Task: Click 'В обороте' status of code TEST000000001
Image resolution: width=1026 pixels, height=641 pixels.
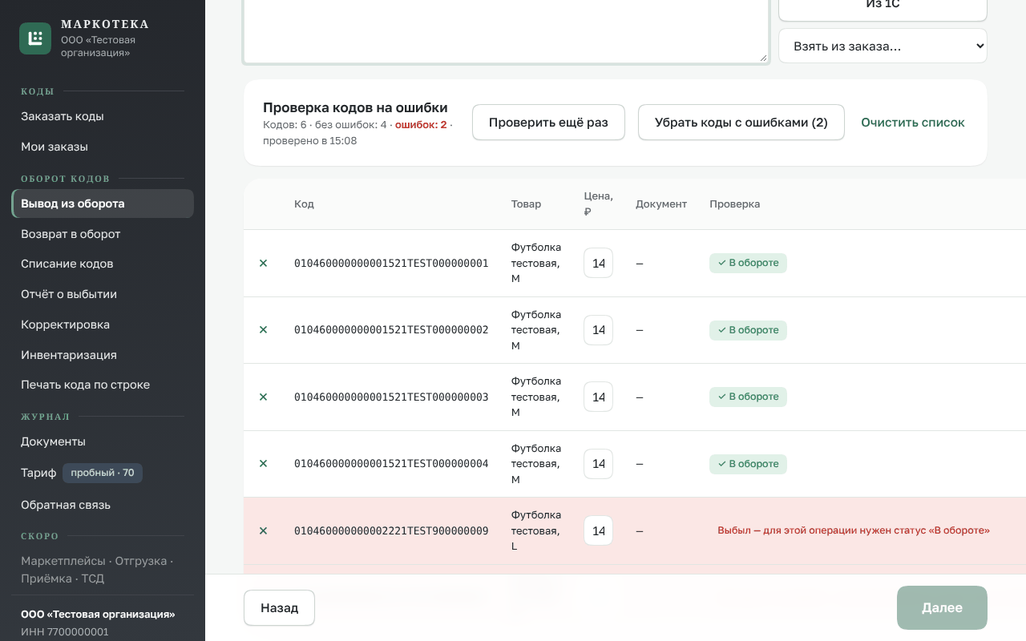Action: [748, 263]
